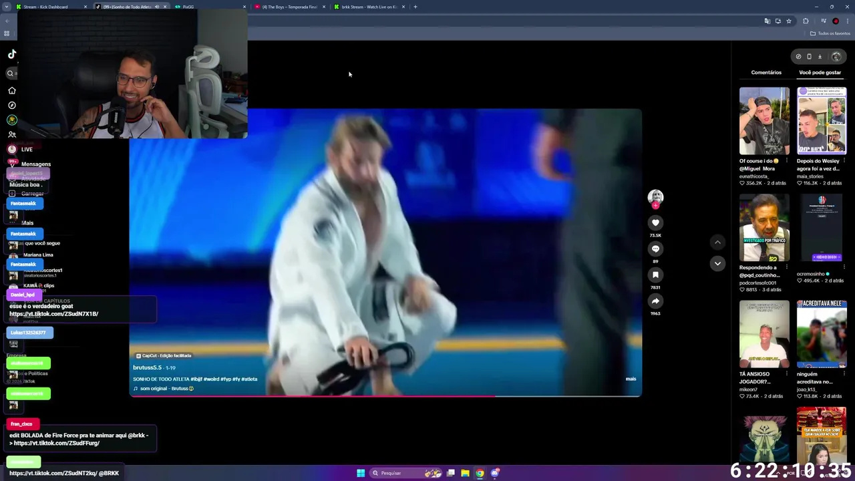855x481 pixels.
Task: Click the browser back arrow
Action: click(x=7, y=21)
